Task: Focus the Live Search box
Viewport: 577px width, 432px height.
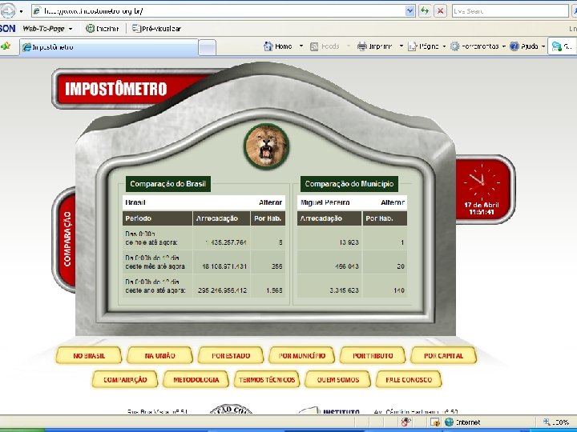Action: (510, 11)
